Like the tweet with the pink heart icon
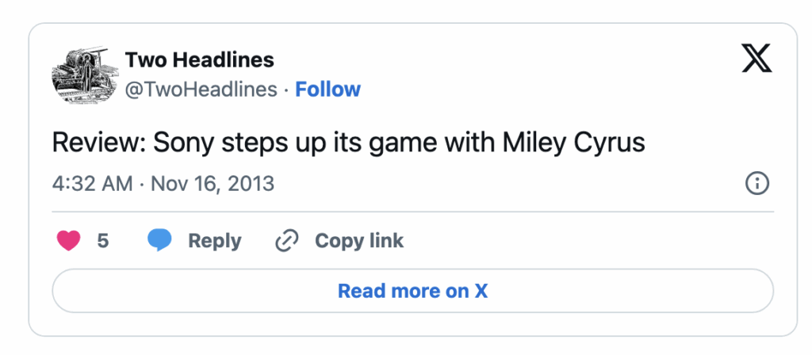The width and height of the screenshot is (812, 355). [x=68, y=241]
